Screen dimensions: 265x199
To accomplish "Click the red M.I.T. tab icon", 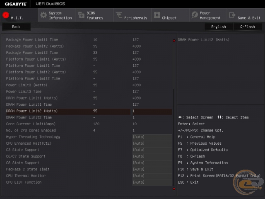I will (x=6, y=15).
